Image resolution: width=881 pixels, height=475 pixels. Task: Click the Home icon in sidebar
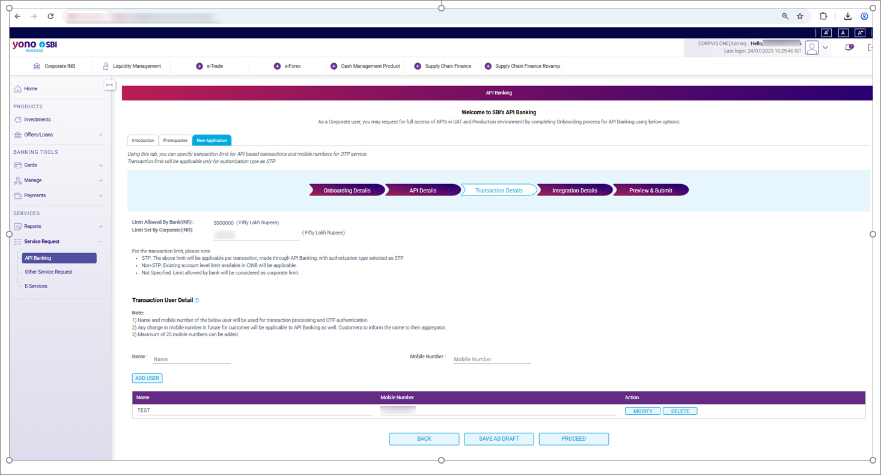(18, 89)
